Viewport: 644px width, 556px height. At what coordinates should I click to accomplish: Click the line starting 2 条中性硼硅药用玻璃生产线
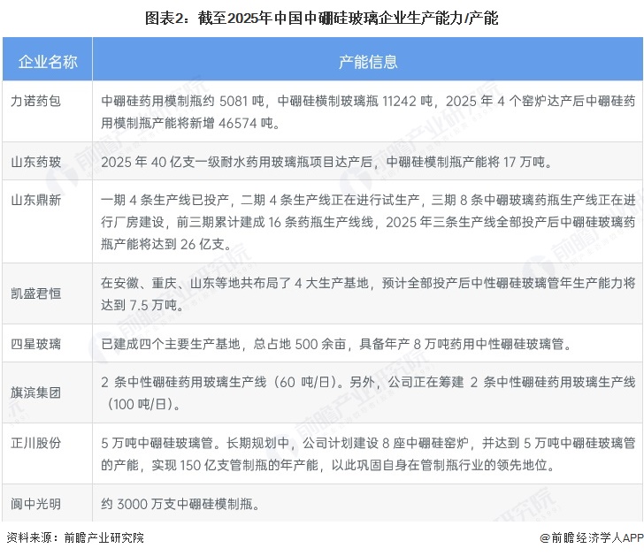pyautogui.click(x=368, y=382)
